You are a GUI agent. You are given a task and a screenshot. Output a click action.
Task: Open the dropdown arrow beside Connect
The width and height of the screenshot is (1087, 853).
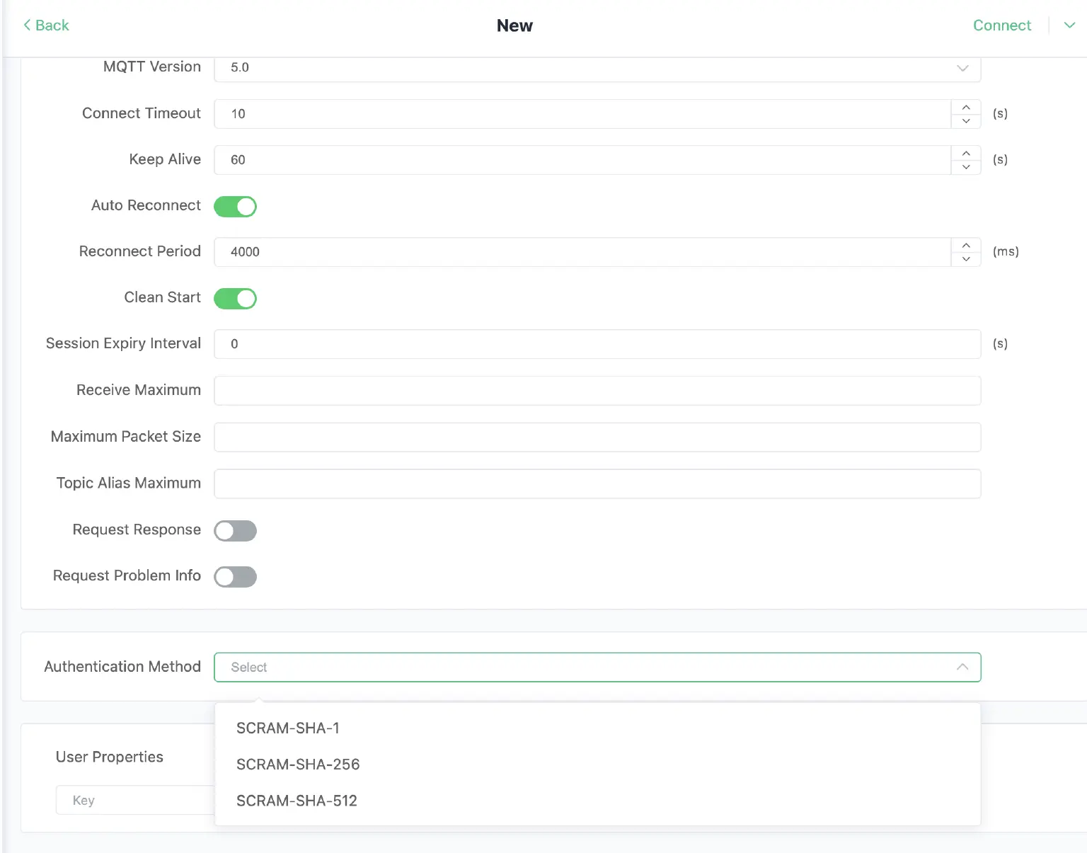1069,25
